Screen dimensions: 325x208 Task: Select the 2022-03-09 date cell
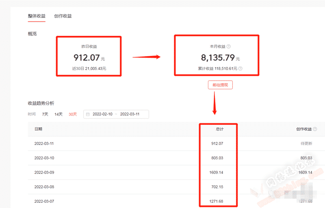(44, 172)
